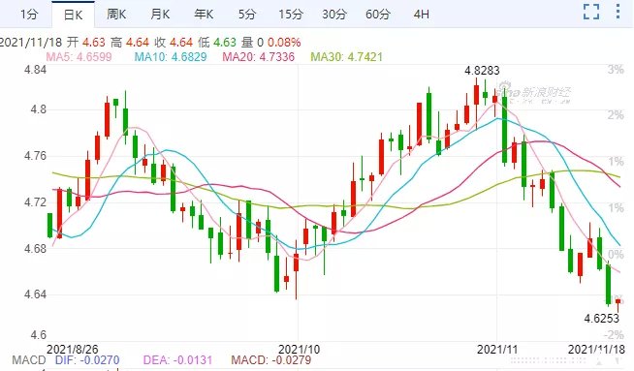Enter fullscreen chart view
This screenshot has width=634, height=371.
click(591, 12)
